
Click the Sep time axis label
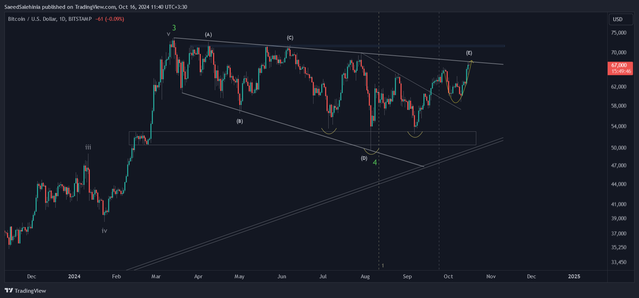(407, 277)
